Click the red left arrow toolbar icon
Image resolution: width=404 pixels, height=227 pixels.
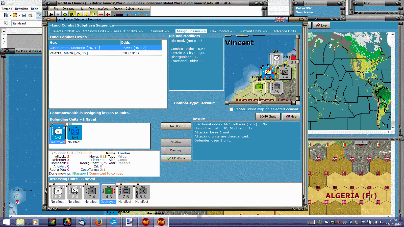click(x=100, y=15)
